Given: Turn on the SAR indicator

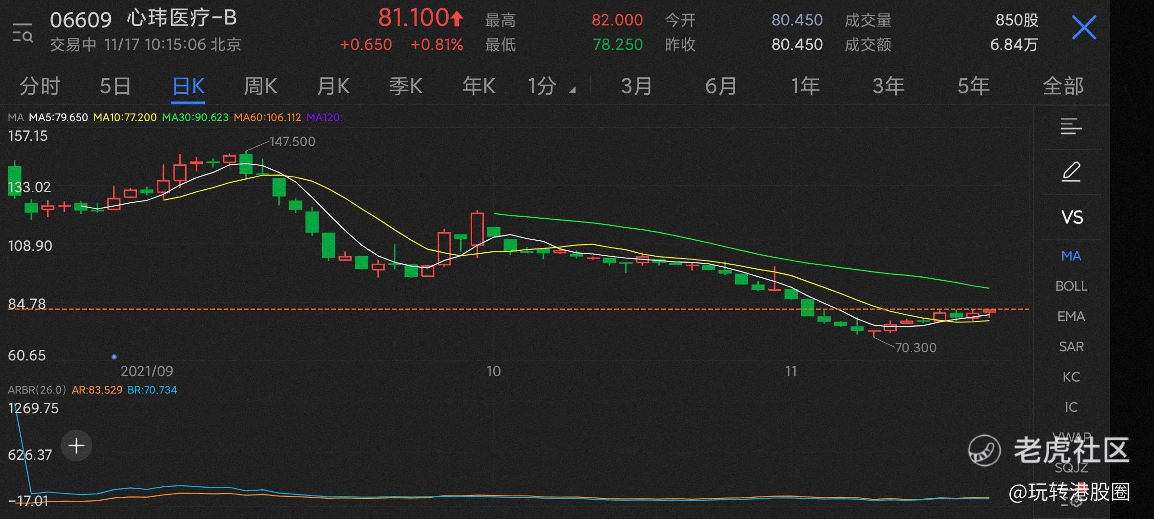Looking at the screenshot, I should [1071, 346].
